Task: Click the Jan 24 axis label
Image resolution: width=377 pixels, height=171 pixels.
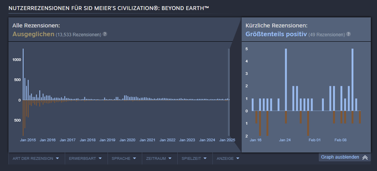Action: [x=285, y=140]
